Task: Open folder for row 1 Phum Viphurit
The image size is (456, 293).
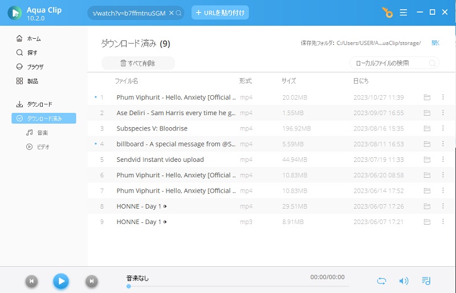Action: click(427, 97)
